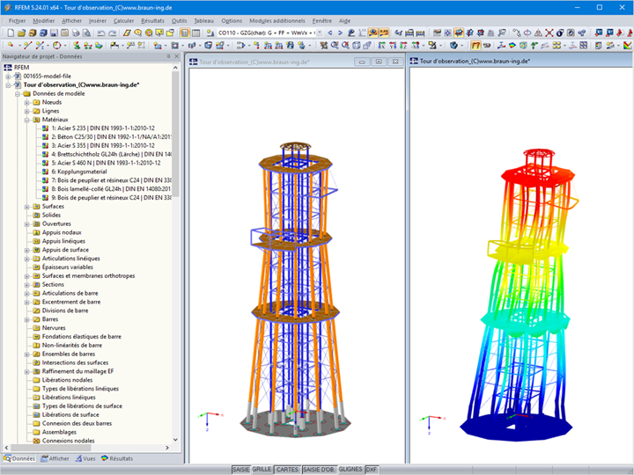Screen dimensions: 634x475
Task: Click the New model icon
Action: 11,33
